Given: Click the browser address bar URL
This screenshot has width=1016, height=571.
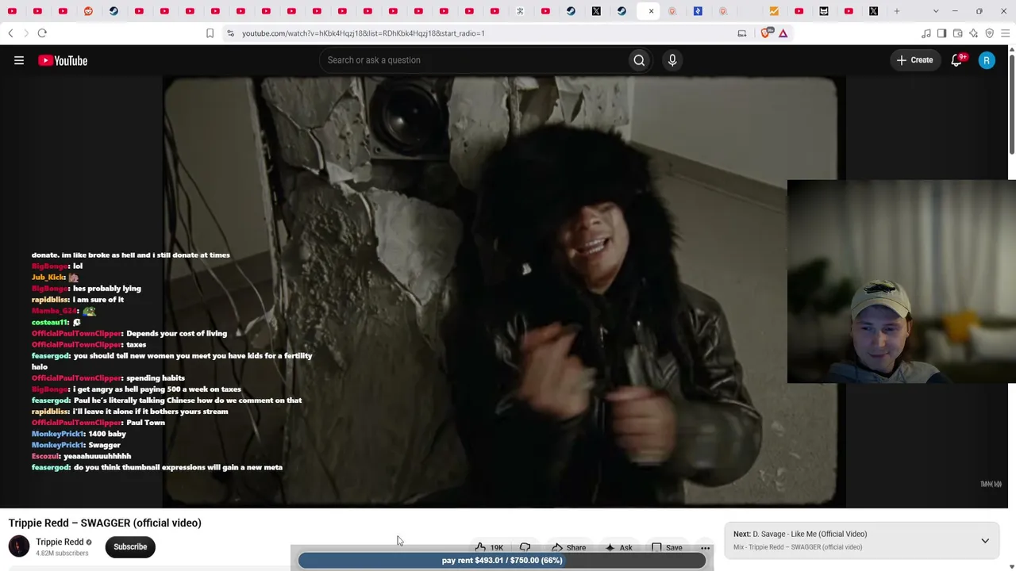Looking at the screenshot, I should 364,33.
